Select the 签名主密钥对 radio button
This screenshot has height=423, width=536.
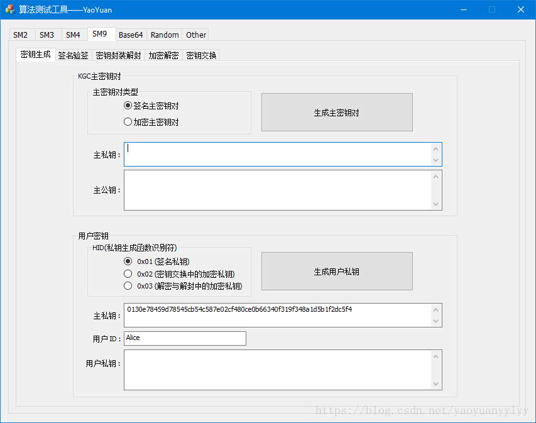tap(151, 106)
